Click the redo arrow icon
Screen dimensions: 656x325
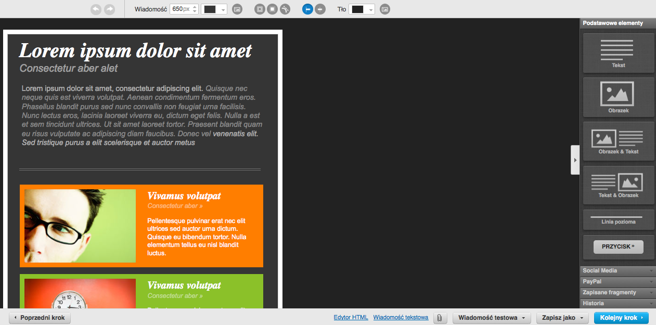[109, 9]
